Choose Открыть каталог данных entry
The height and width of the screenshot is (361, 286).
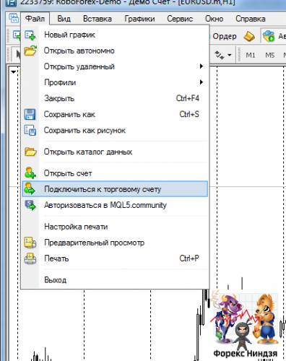tap(115, 152)
